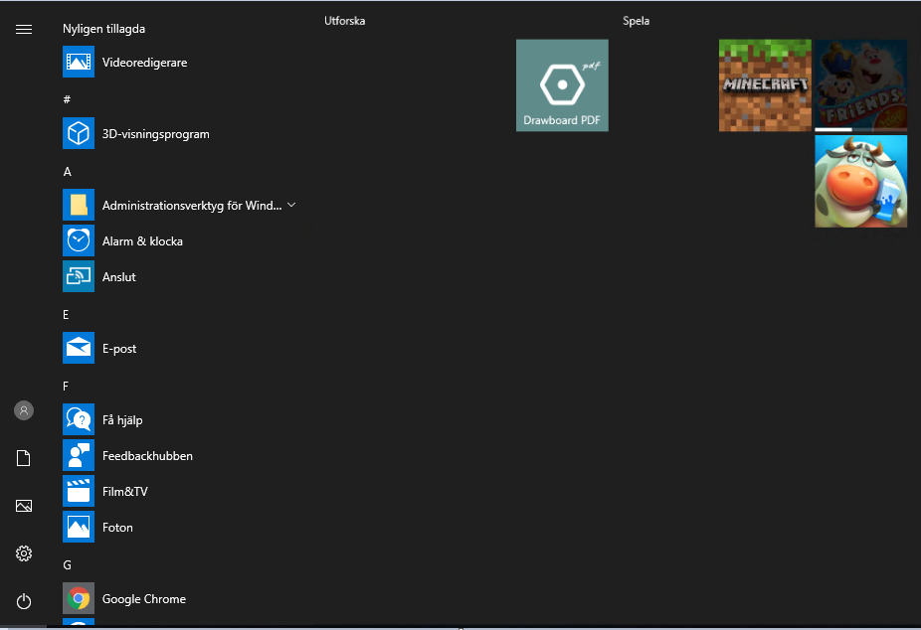Open the Drawboard PDF tile
The width and height of the screenshot is (921, 630).
pyautogui.click(x=562, y=85)
